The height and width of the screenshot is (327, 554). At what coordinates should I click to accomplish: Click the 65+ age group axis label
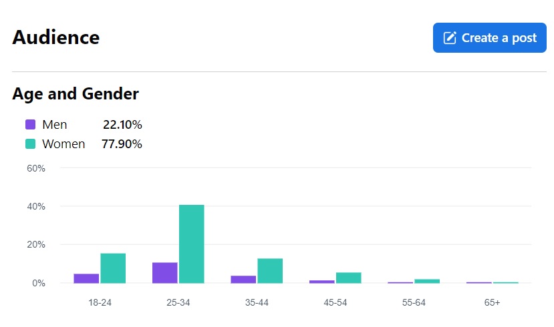pos(492,302)
